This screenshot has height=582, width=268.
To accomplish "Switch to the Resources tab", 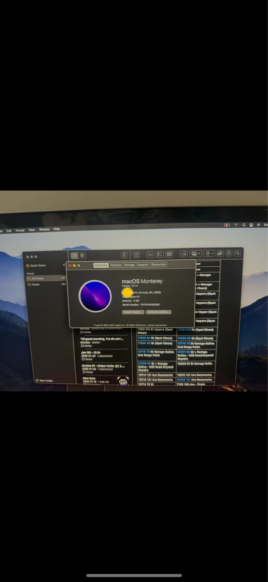I will [158, 264].
